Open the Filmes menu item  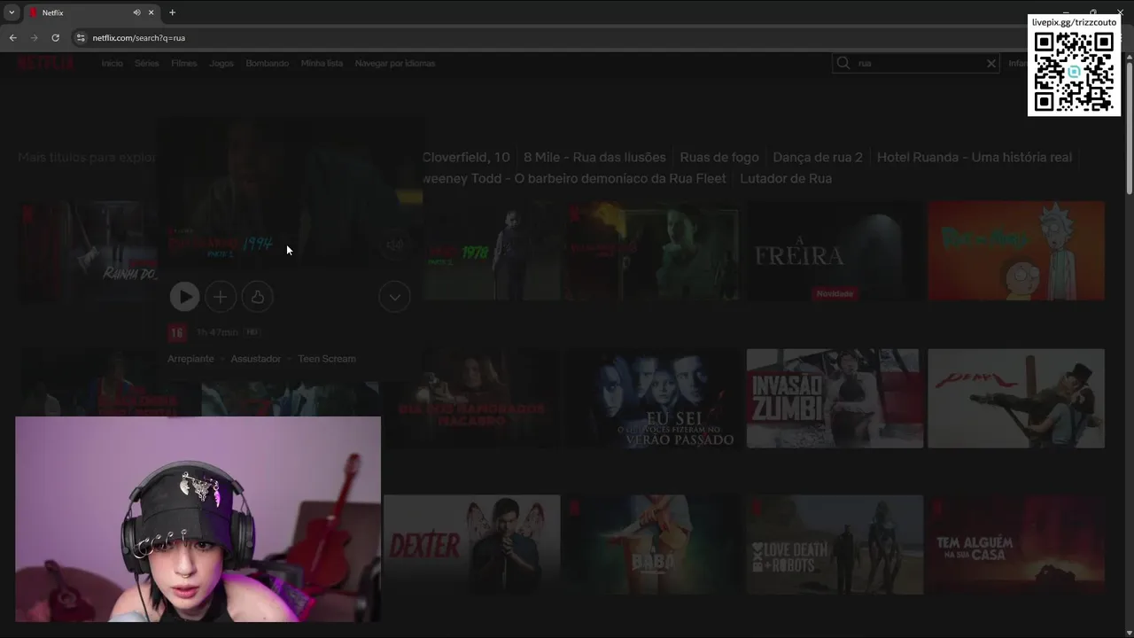click(x=184, y=64)
